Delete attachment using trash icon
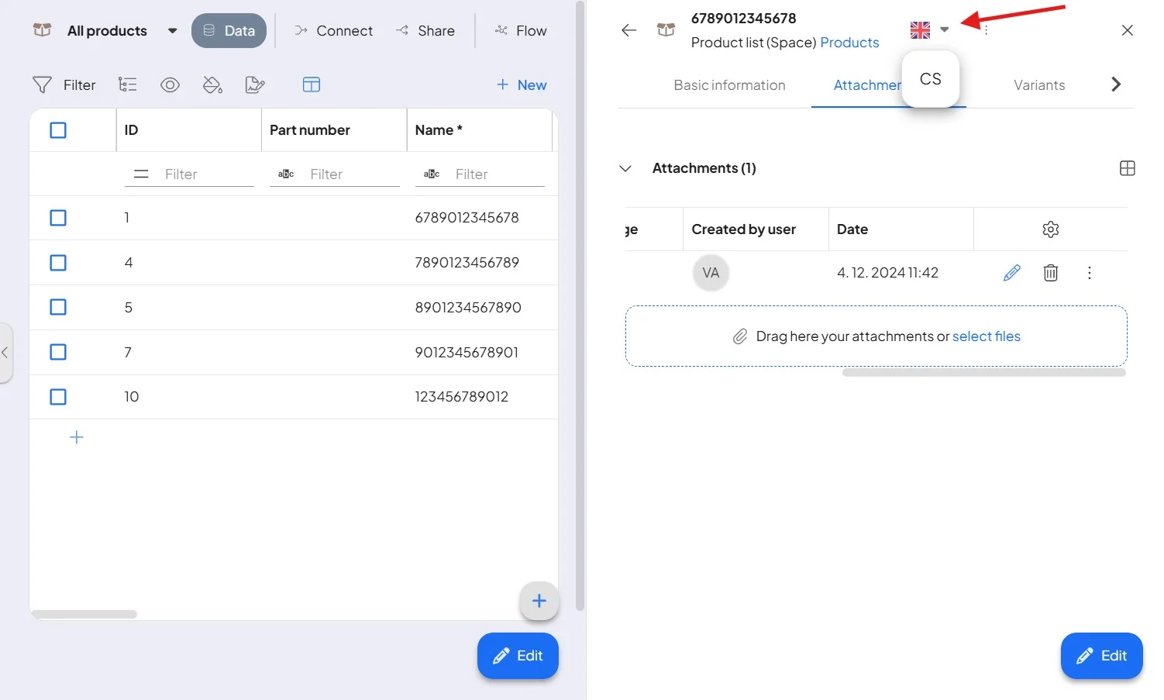The width and height of the screenshot is (1164, 700). click(1051, 273)
